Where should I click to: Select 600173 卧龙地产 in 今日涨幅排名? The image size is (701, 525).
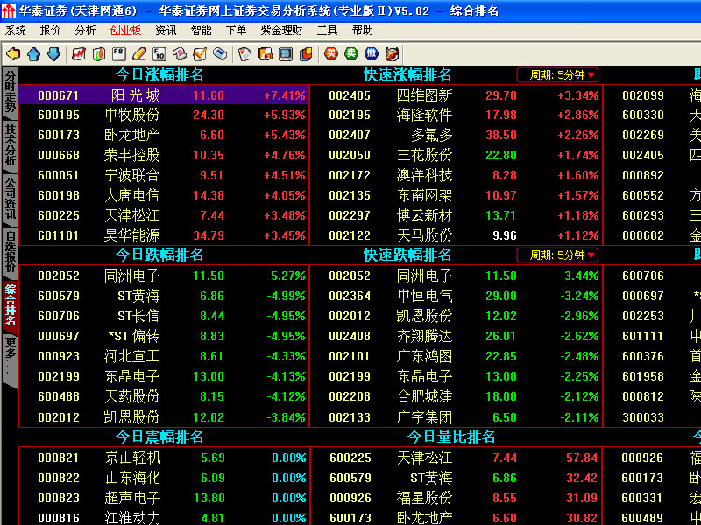point(164,135)
